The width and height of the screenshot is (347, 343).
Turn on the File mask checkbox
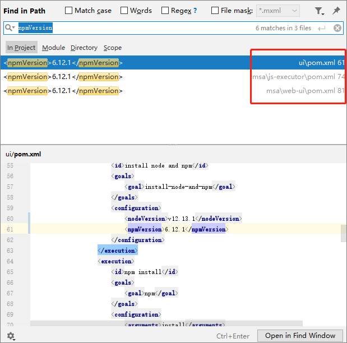click(x=215, y=11)
